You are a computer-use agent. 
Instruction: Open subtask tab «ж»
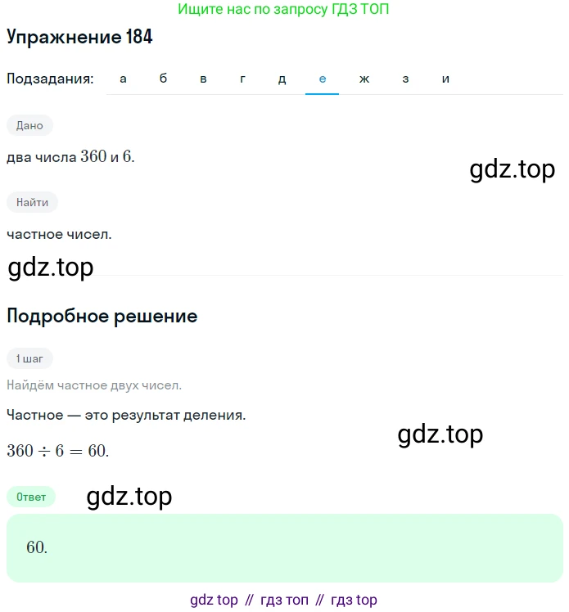pos(364,79)
